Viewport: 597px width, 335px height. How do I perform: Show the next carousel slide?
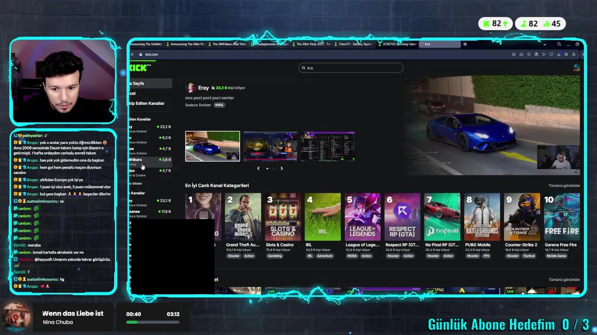(282, 168)
